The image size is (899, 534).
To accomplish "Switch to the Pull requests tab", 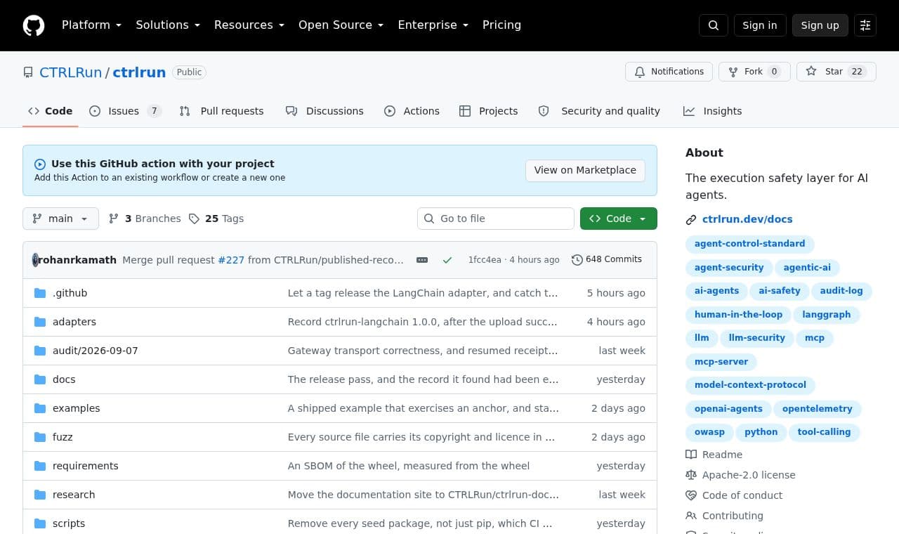I will click(x=222, y=111).
